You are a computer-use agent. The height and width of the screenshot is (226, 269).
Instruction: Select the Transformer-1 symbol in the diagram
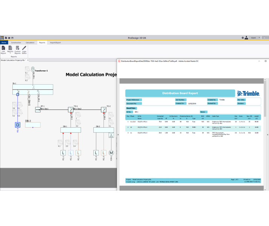pyautogui.click(x=33, y=69)
